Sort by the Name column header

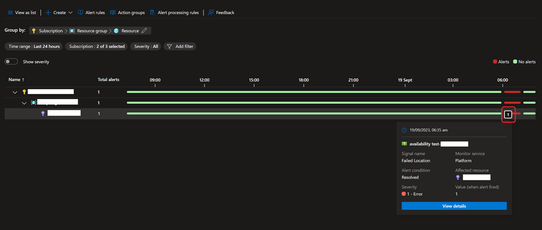pos(15,80)
